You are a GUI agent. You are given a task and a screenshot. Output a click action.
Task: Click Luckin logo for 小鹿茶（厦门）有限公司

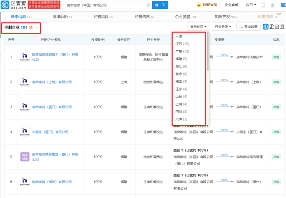pos(25,132)
